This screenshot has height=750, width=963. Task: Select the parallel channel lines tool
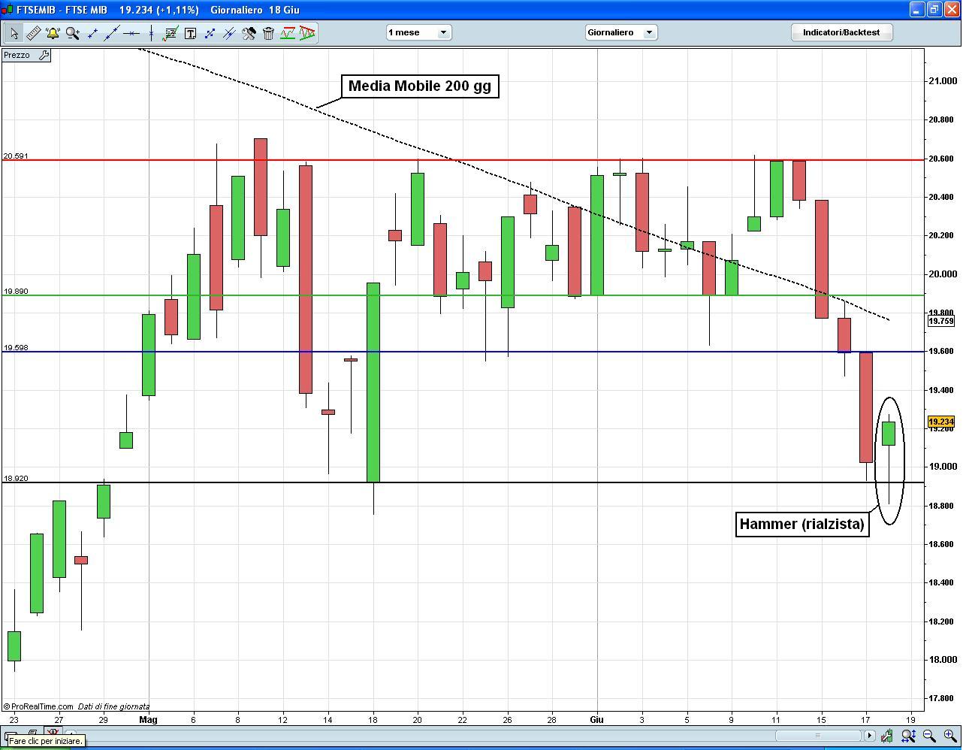[x=229, y=33]
